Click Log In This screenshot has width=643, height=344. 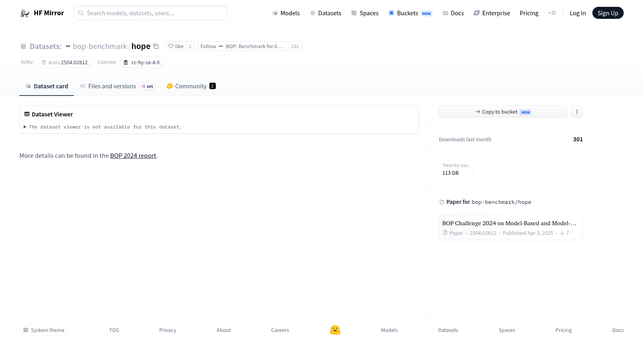tap(577, 13)
